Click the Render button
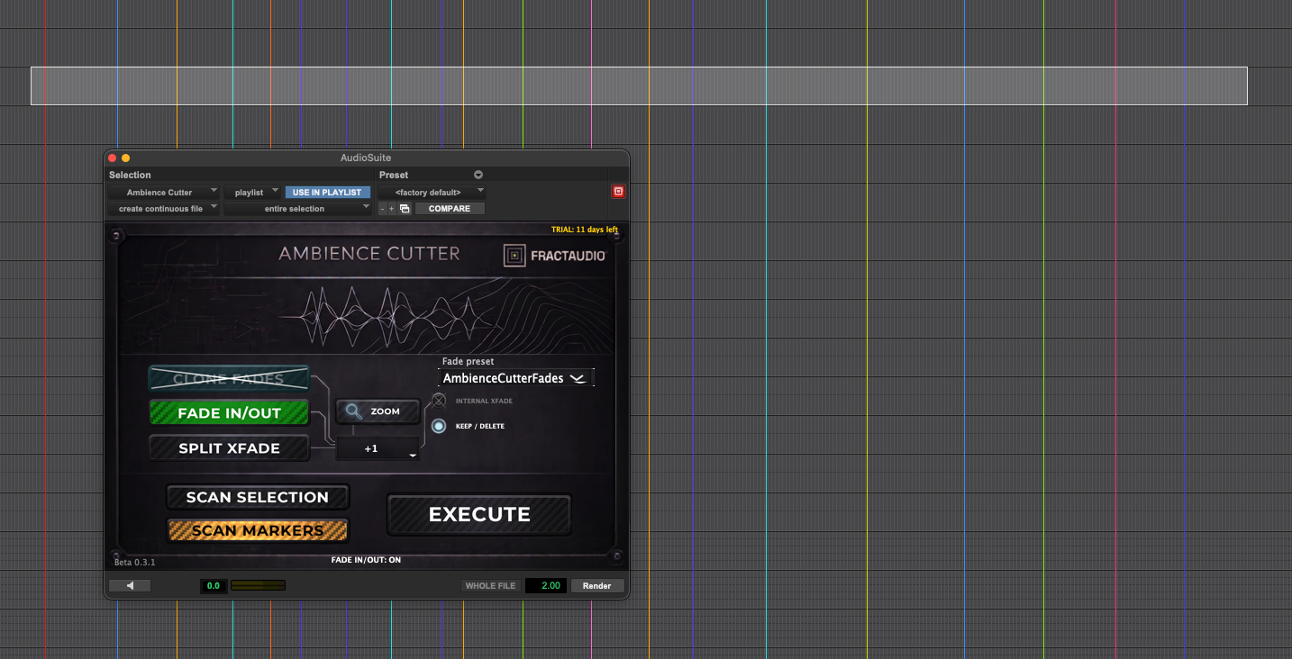The image size is (1292, 659). coord(596,585)
